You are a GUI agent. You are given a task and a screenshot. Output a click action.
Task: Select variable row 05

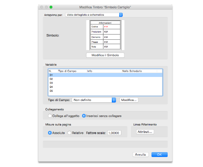105,91
